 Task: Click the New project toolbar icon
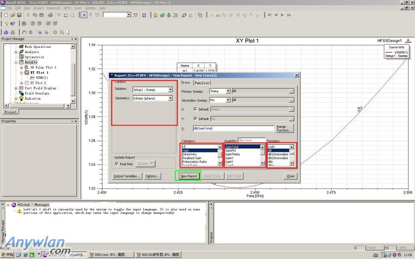(6, 15)
